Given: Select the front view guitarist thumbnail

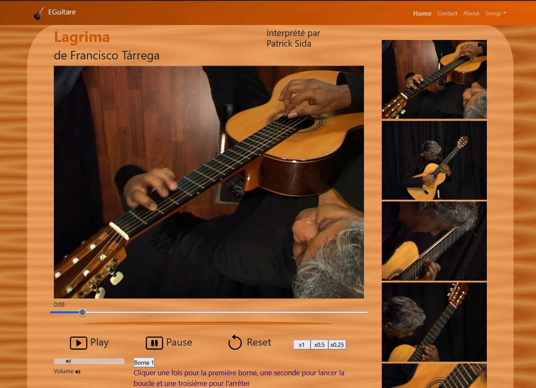Looking at the screenshot, I should [434, 160].
